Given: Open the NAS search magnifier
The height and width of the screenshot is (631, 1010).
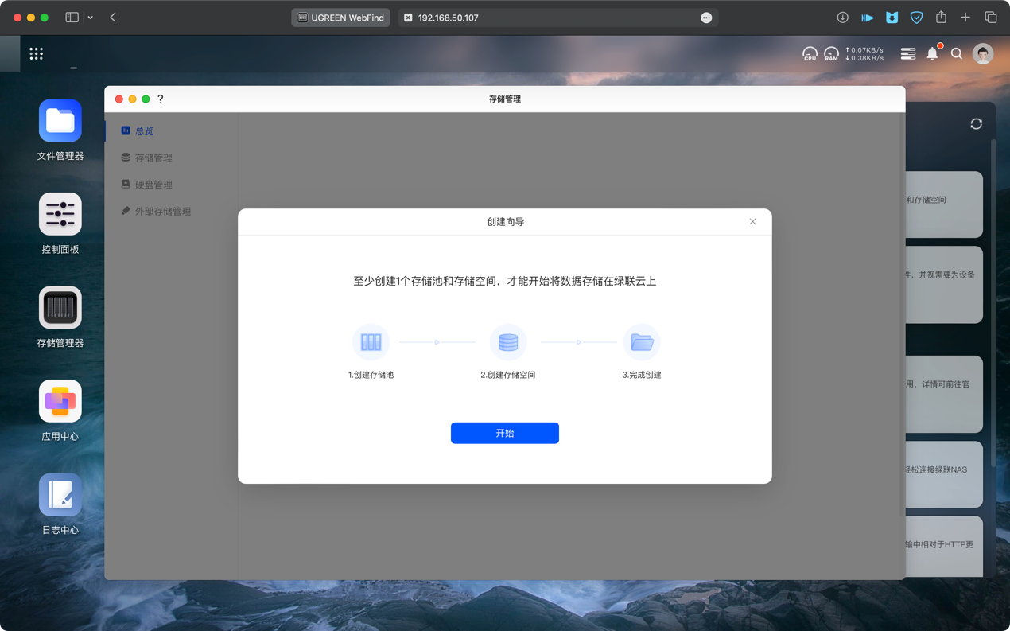Looking at the screenshot, I should point(957,53).
